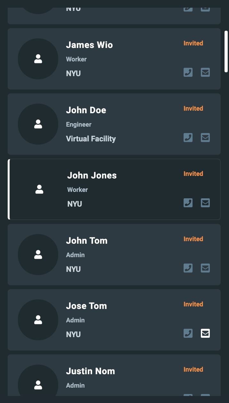Open the John Doe contact card

point(114,124)
